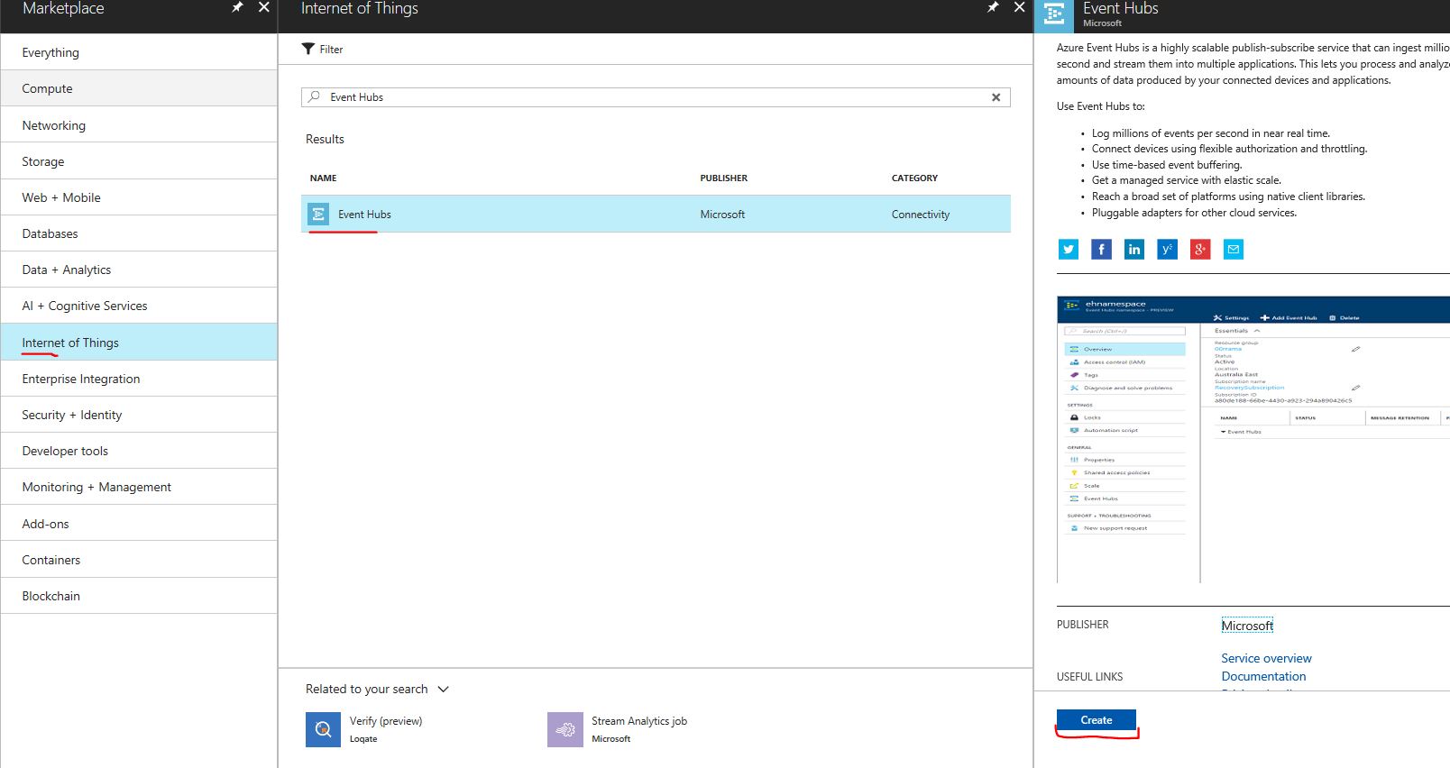Open Enterprise Integration category
The width and height of the screenshot is (1450, 768).
pos(139,379)
